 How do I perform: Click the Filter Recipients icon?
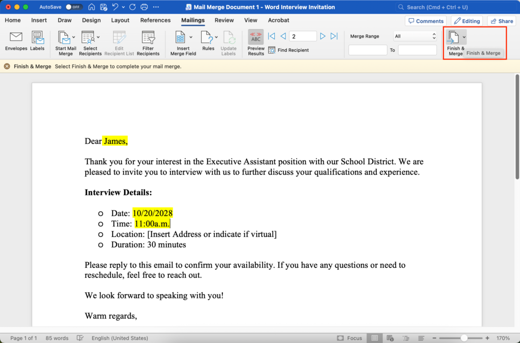tap(148, 38)
